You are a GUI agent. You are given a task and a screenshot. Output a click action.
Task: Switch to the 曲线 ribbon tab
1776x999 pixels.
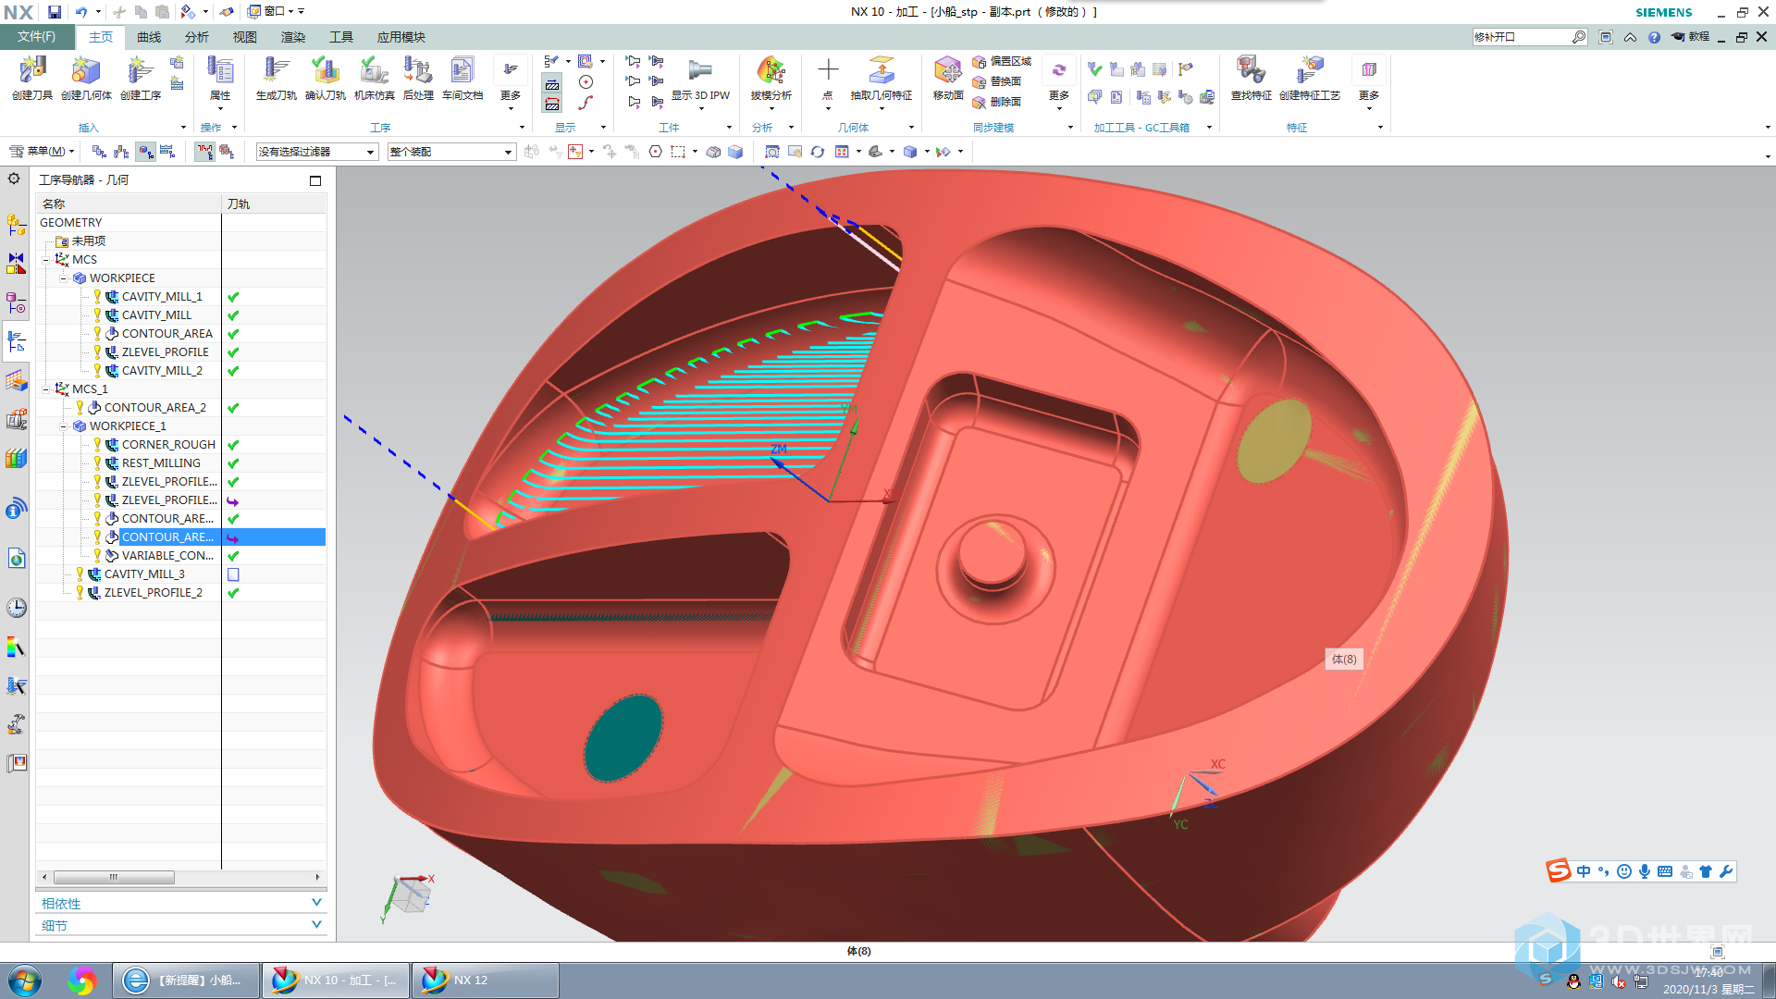149,37
